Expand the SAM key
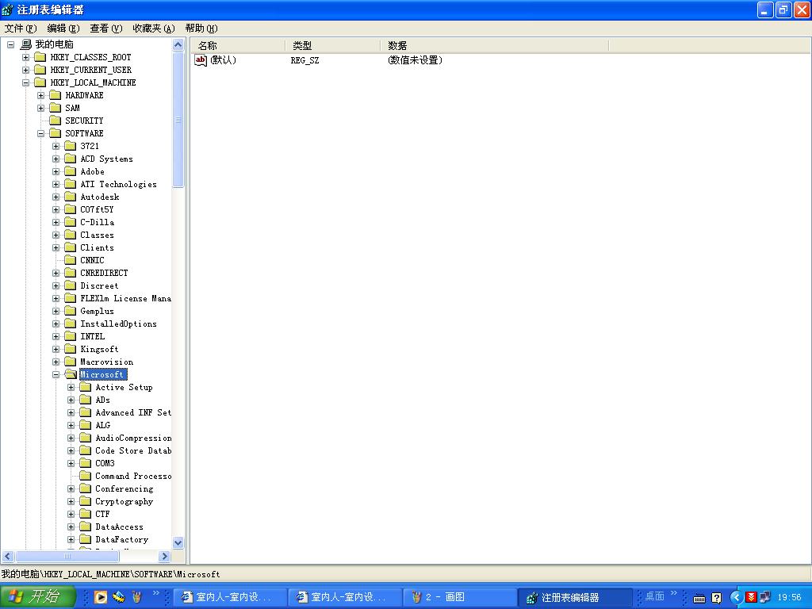 click(x=40, y=108)
